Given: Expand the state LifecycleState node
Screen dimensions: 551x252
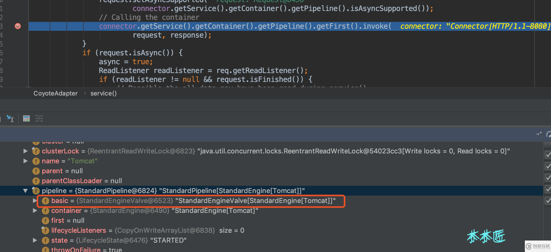Looking at the screenshot, I should point(35,240).
